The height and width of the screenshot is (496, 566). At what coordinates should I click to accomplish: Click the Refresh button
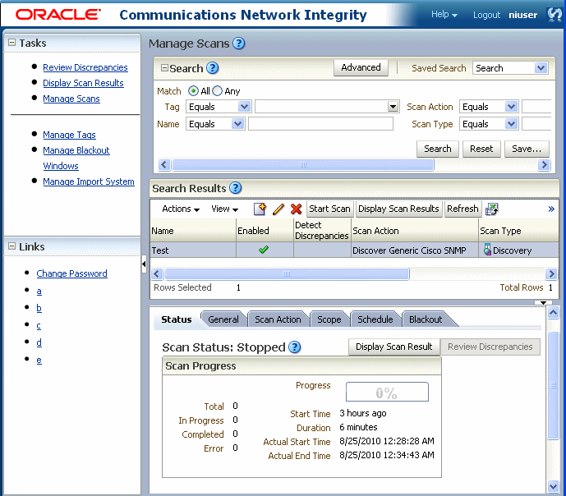coord(462,209)
